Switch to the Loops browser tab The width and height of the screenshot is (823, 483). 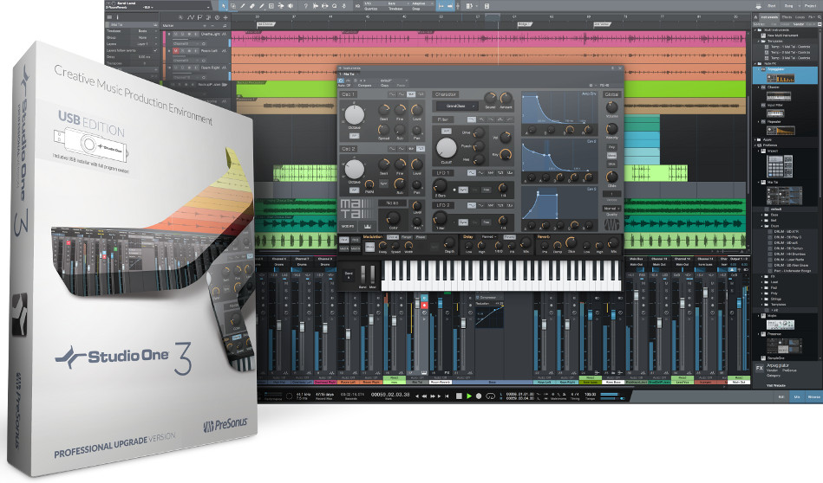(800, 17)
